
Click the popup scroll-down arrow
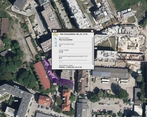(93, 68)
